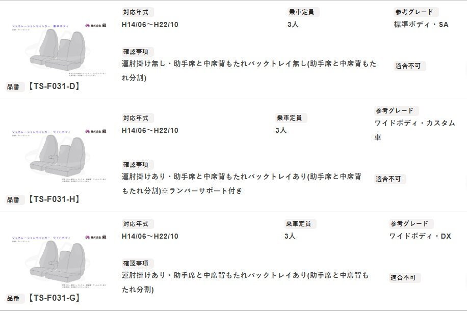Select product number 【TS-F031-H】
This screenshot has width=467, height=316.
54,199
